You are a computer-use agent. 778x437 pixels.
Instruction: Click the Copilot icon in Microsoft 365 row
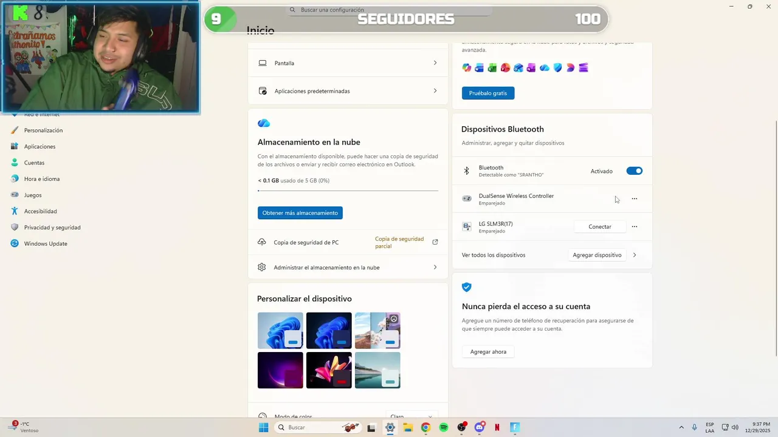(466, 68)
